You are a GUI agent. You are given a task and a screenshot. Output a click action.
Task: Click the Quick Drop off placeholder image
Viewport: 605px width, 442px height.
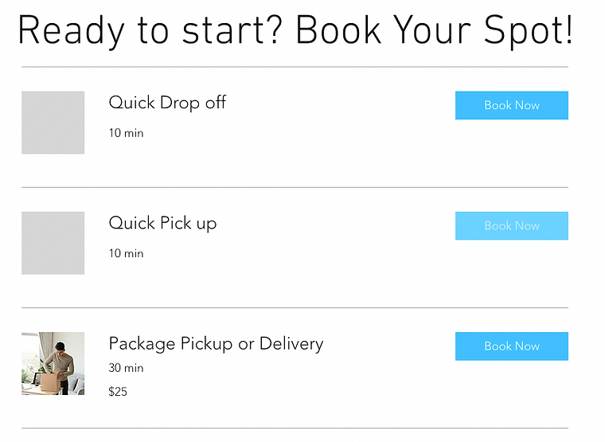tap(53, 123)
